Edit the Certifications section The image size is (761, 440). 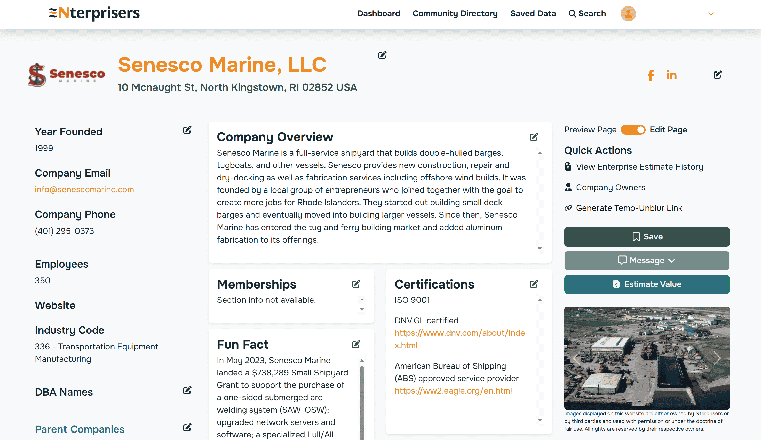pyautogui.click(x=534, y=284)
